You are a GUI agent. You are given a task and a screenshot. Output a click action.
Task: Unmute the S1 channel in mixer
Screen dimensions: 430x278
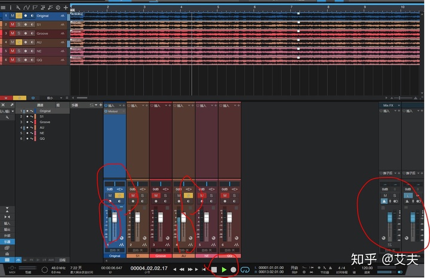pos(133,196)
